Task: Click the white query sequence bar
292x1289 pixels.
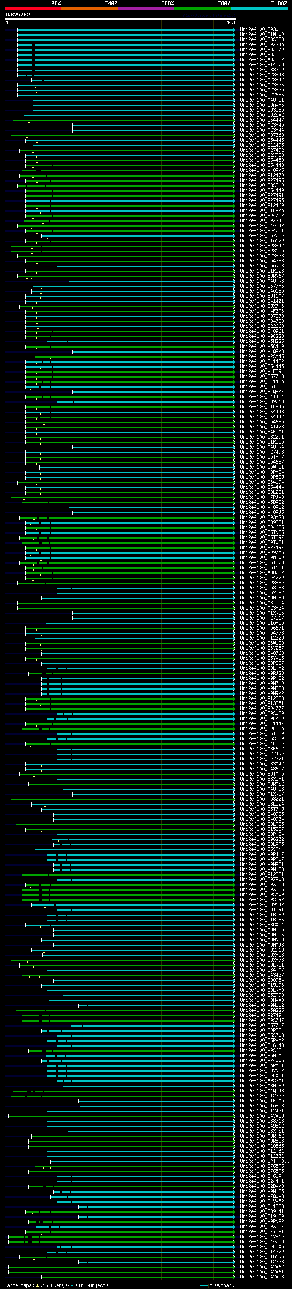Action: (120, 18)
